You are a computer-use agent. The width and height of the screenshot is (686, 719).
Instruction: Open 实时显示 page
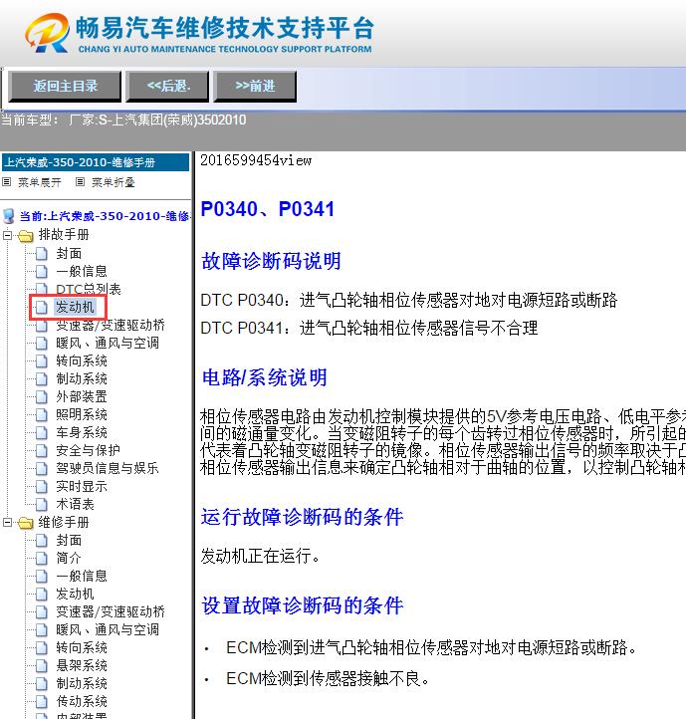pos(82,486)
